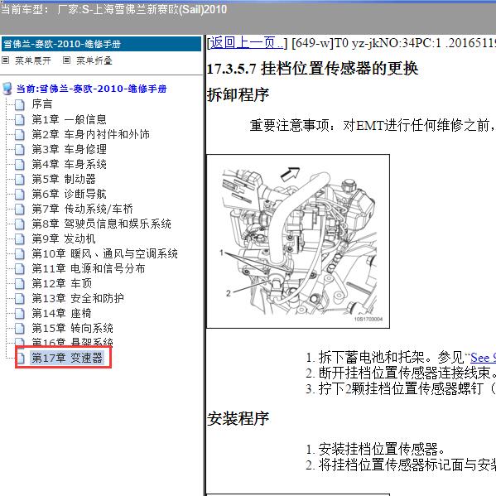Click page icon next to 第2章 车身内衬件和外饰
496x496 pixels.
coord(20,134)
